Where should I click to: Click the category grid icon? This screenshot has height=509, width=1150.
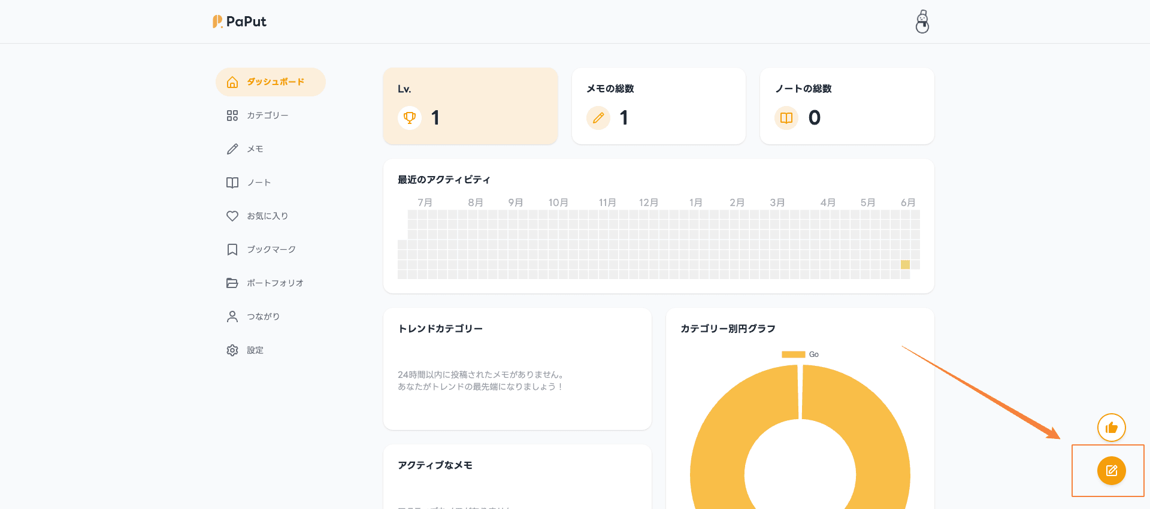(232, 116)
